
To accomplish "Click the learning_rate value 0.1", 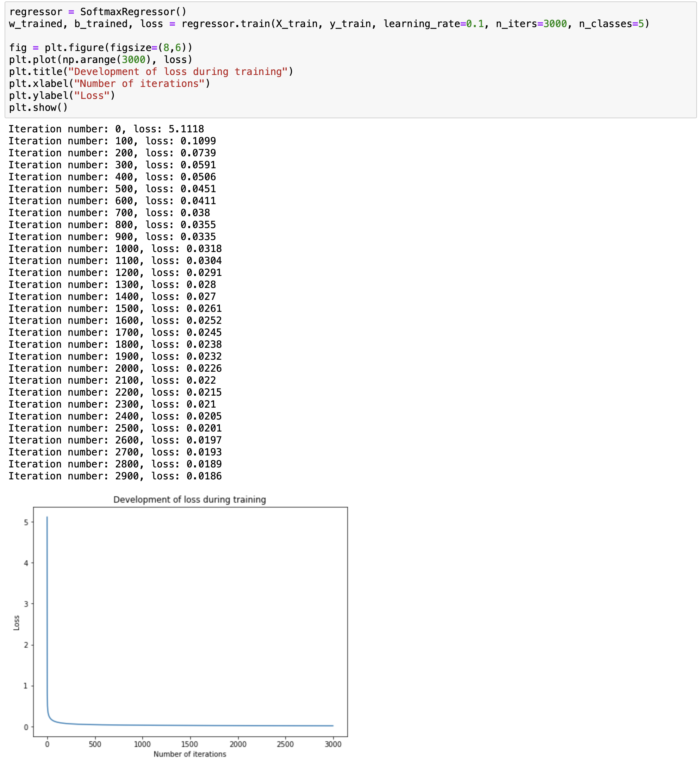I will (475, 24).
